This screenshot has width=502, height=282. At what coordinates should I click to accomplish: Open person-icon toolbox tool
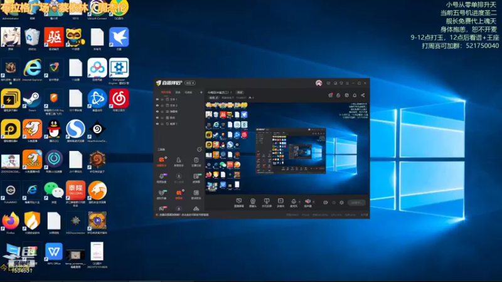(179, 161)
